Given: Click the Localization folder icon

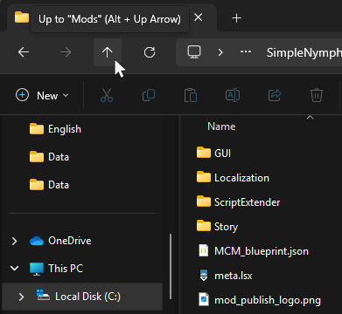Looking at the screenshot, I should pos(204,177).
